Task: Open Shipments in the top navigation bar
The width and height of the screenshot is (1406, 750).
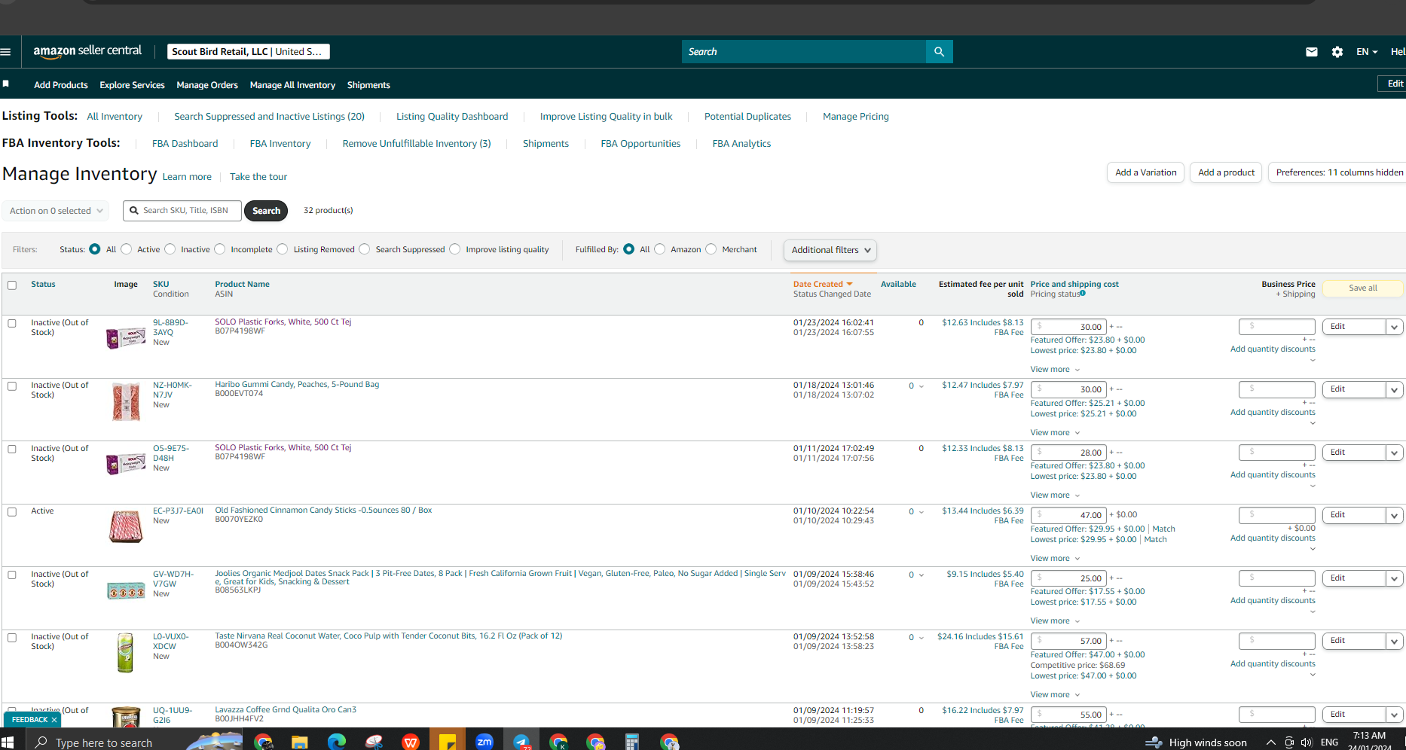Action: pyautogui.click(x=368, y=85)
